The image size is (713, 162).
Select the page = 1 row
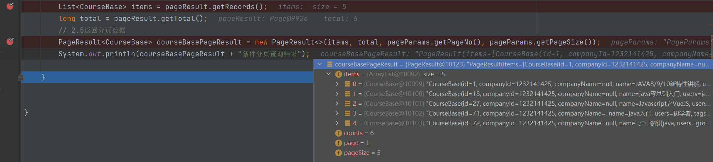pyautogui.click(x=513, y=143)
